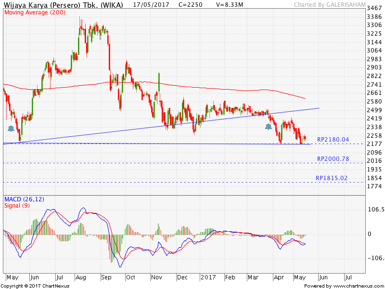The width and height of the screenshot is (385, 289).
Task: Pick Mar on the time axis
Action: [x=253, y=277]
